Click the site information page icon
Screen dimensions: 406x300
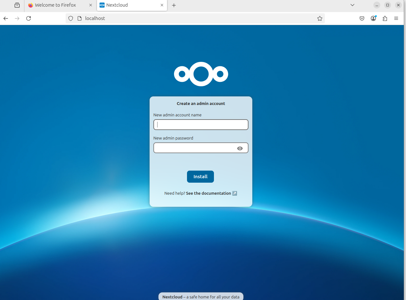pyautogui.click(x=80, y=18)
